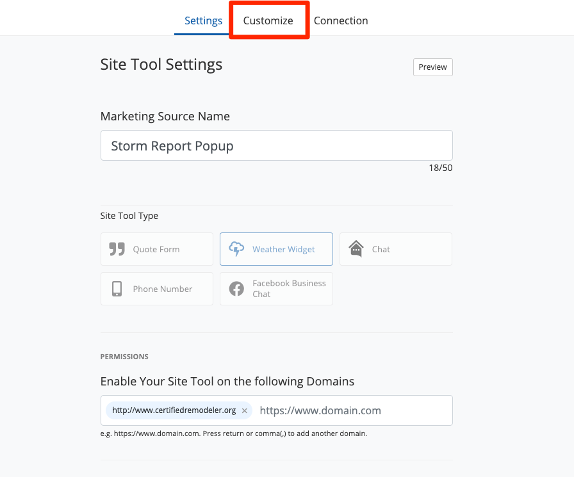Select Quote Form as the site tool type

pos(156,249)
